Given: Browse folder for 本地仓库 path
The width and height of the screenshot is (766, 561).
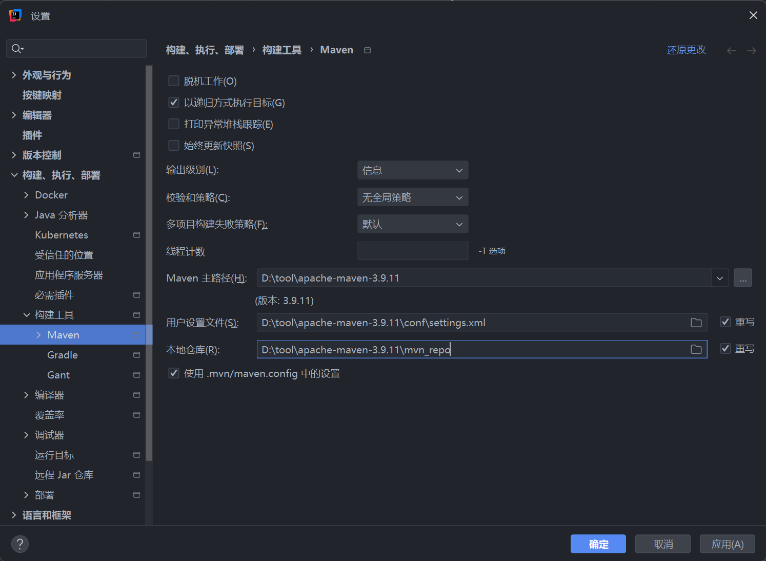Looking at the screenshot, I should (x=696, y=349).
